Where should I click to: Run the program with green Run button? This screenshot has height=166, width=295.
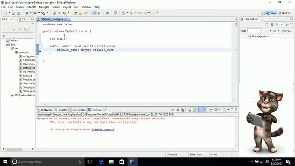35,13
